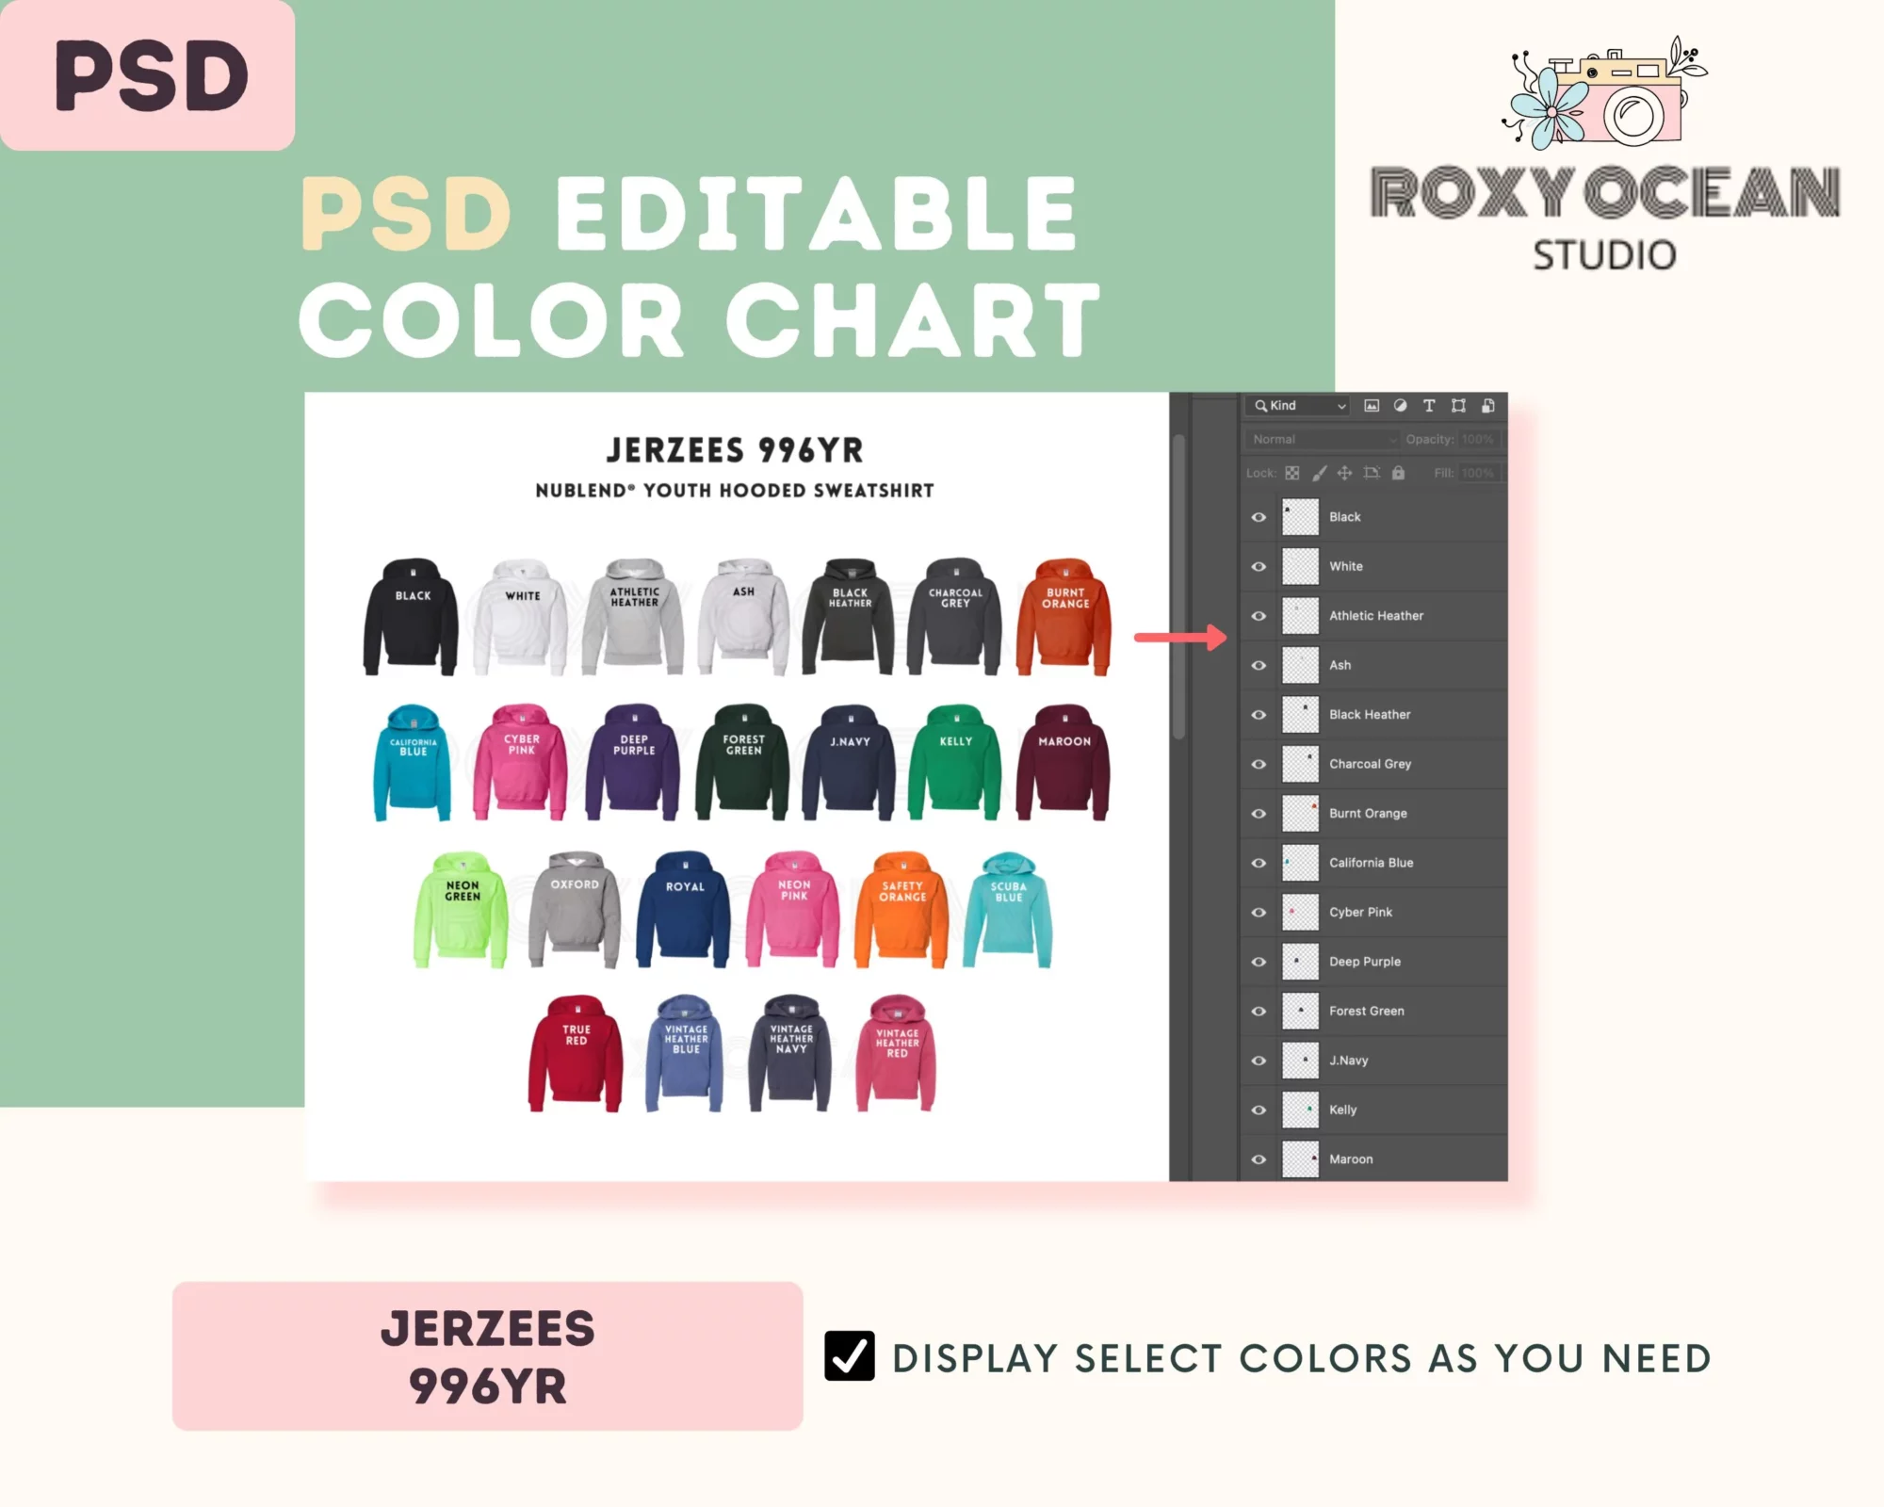The width and height of the screenshot is (1884, 1507).
Task: Toggle visibility of Burnt Orange layer
Action: point(1259,812)
